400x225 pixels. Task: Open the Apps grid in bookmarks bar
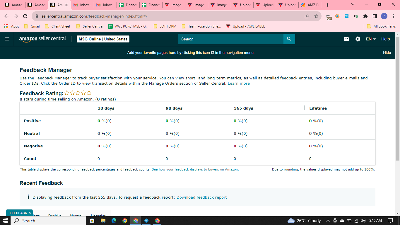coord(12,26)
